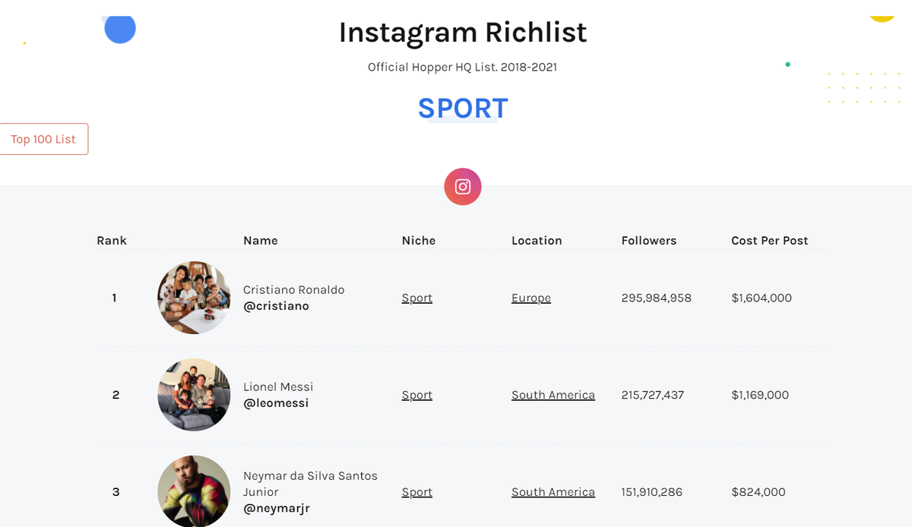912x527 pixels.
Task: Follow the Sport niche link for Cristiano Ronaldo
Action: click(x=417, y=298)
